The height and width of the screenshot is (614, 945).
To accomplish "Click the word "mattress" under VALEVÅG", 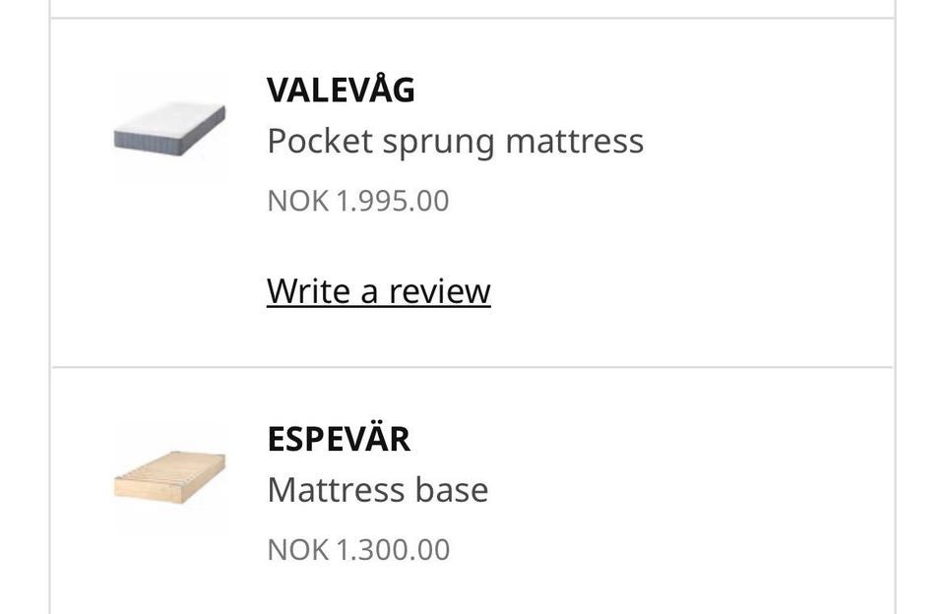I will click(x=574, y=142).
